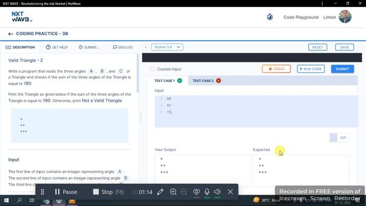The image size is (366, 206).
Task: Close the recorder toolbar with X
Action: point(230,192)
